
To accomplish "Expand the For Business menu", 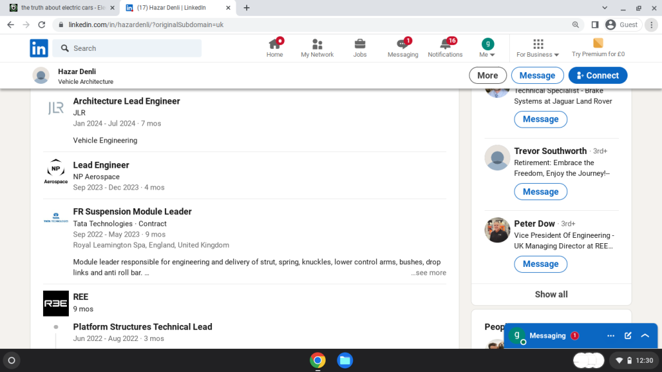I will (538, 48).
